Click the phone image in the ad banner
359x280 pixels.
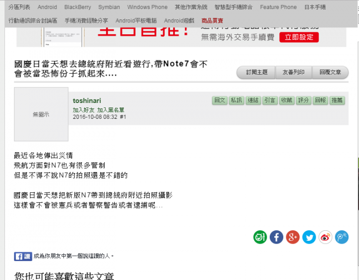click(x=62, y=37)
